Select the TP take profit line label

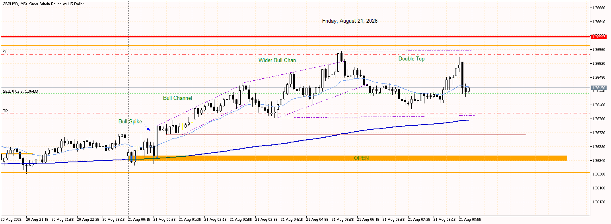[x=5, y=111]
